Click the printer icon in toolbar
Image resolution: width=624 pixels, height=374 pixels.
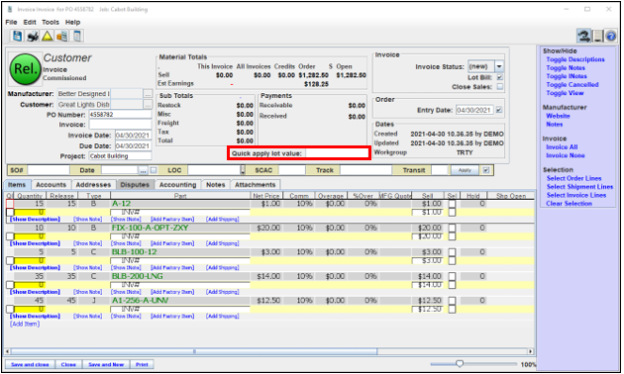pyautogui.click(x=33, y=37)
